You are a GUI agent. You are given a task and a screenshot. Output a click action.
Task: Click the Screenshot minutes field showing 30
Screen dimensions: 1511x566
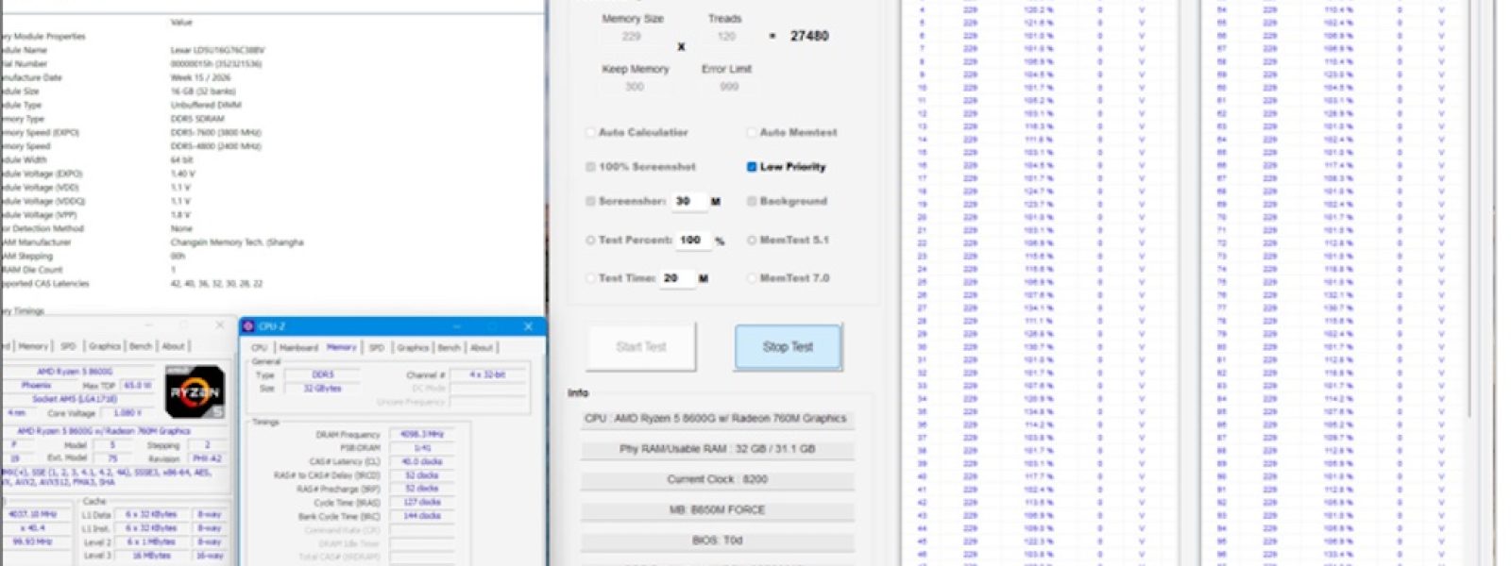[688, 201]
